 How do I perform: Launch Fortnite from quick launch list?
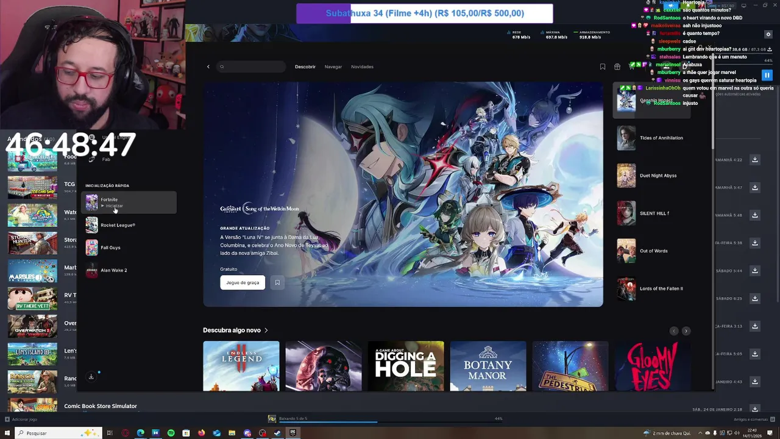pyautogui.click(x=129, y=202)
